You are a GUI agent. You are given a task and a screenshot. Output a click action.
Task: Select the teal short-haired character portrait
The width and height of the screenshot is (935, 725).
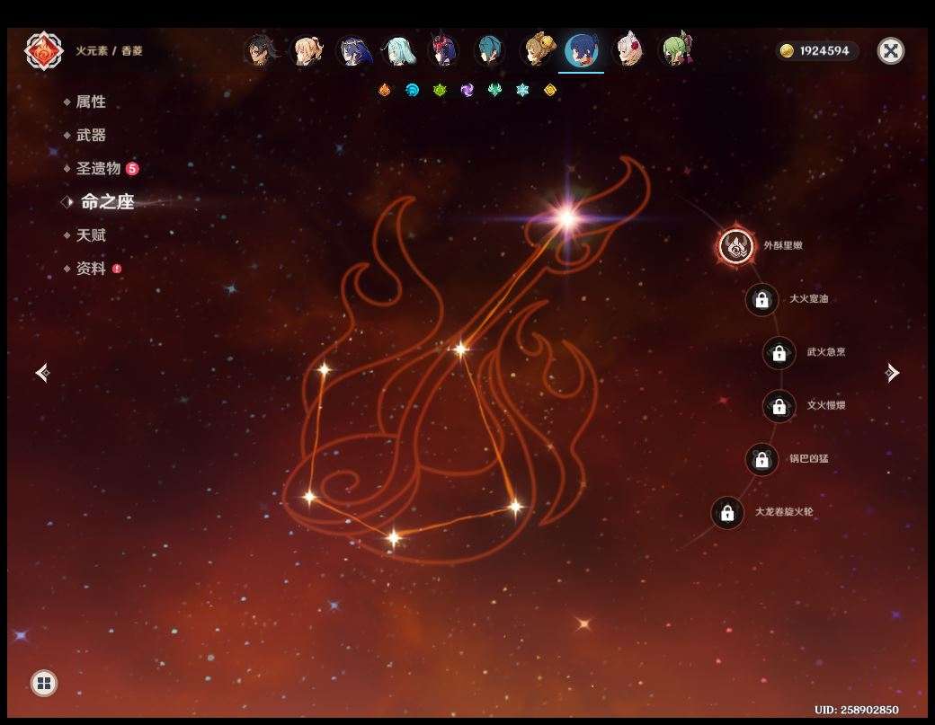490,50
